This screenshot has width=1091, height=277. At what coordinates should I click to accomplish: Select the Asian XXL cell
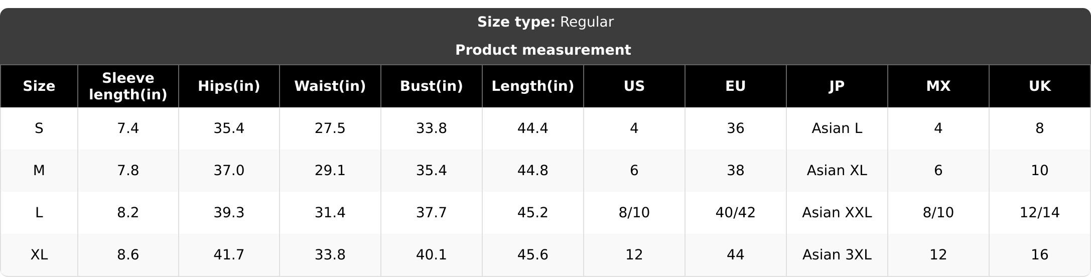837,213
